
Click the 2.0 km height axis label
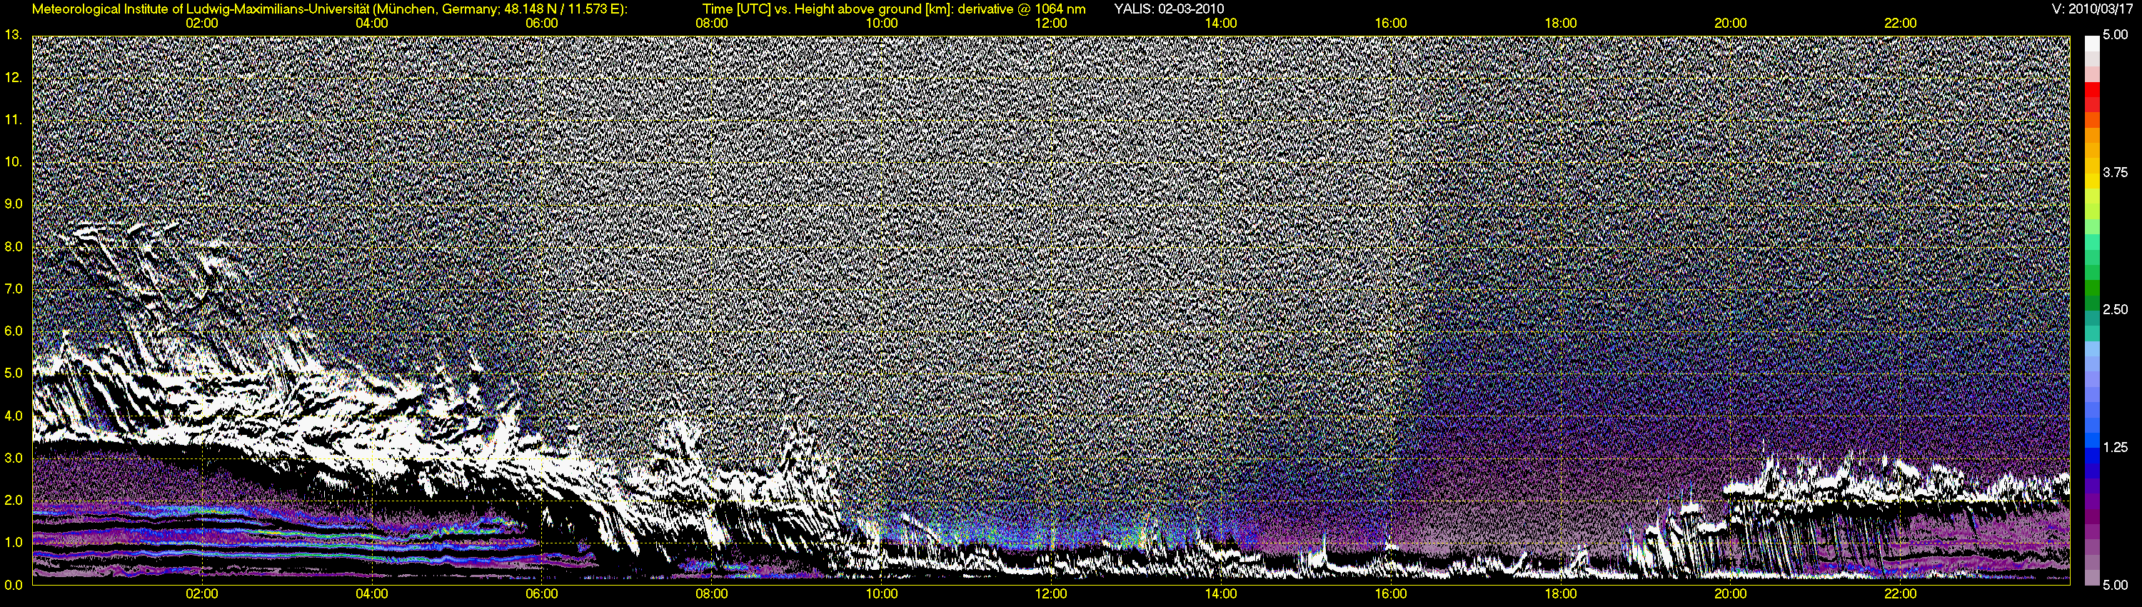[x=14, y=501]
